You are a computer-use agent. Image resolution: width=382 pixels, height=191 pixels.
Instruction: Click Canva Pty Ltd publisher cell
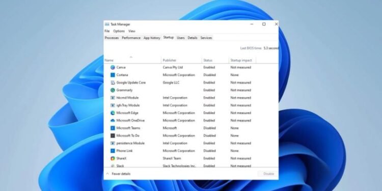coord(173,67)
